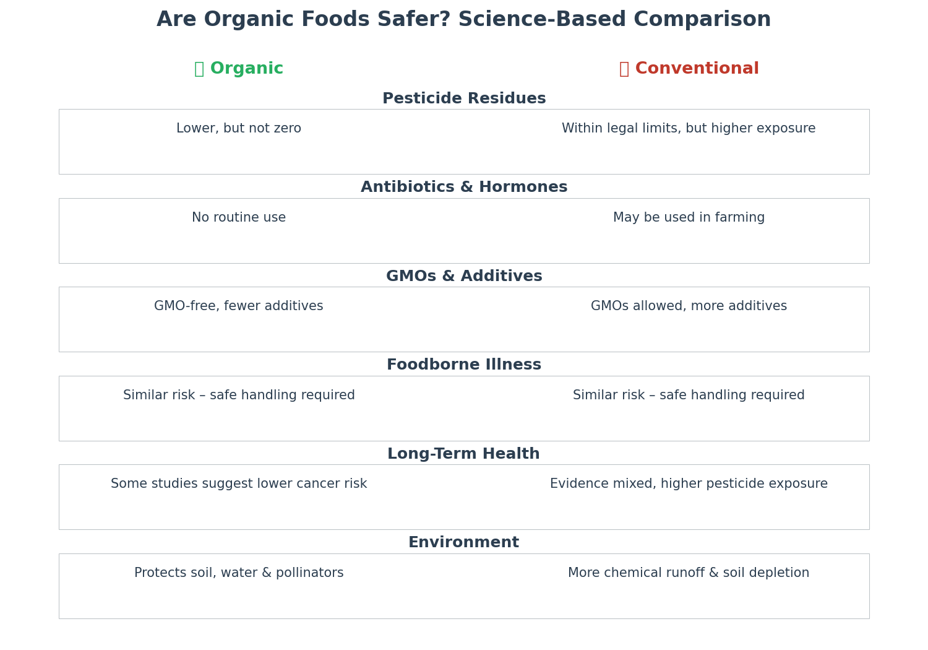The width and height of the screenshot is (928, 650).
Task: Click the icon beside the Conventional heading
Action: 624,69
